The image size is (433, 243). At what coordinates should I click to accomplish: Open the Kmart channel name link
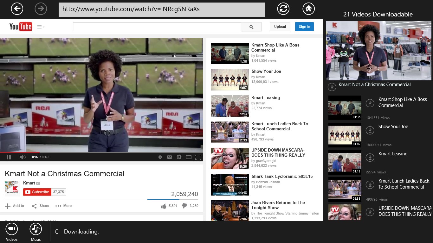[29, 183]
